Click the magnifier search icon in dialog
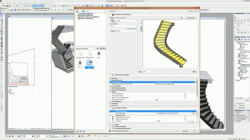Image resolution: width=250 pixels, height=140 pixels. 88,11
